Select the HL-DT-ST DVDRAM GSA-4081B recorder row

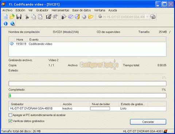(x=87, y=109)
